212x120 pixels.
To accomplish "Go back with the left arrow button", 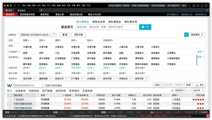I will (15, 6).
